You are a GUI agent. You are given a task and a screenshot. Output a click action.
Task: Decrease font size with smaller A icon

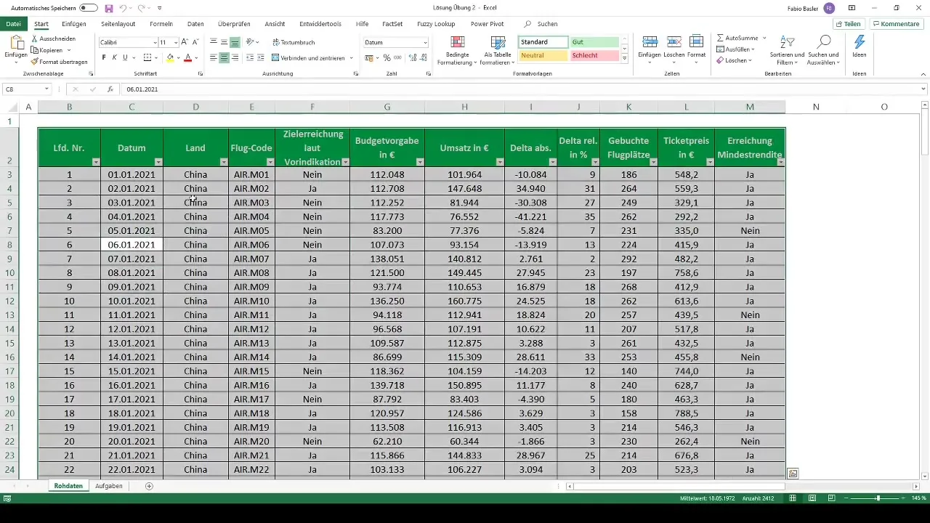[195, 42]
